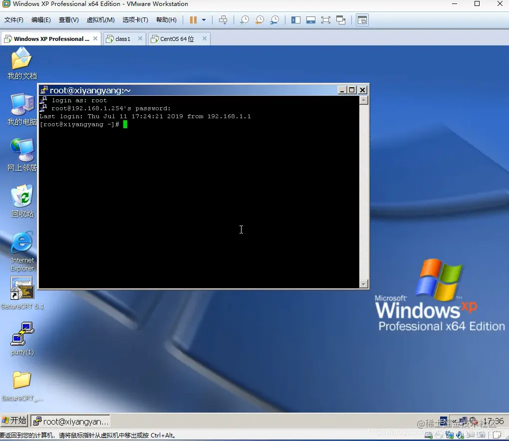Viewport: 509px width, 441px height.
Task: Click PuTTY scrollbar up arrow
Action: click(x=364, y=100)
